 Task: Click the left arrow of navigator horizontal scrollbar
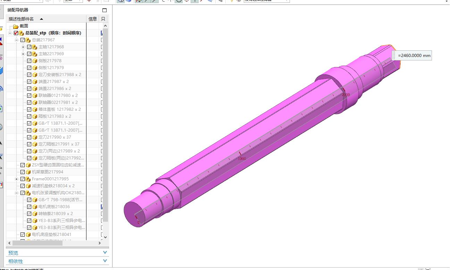coord(9,243)
